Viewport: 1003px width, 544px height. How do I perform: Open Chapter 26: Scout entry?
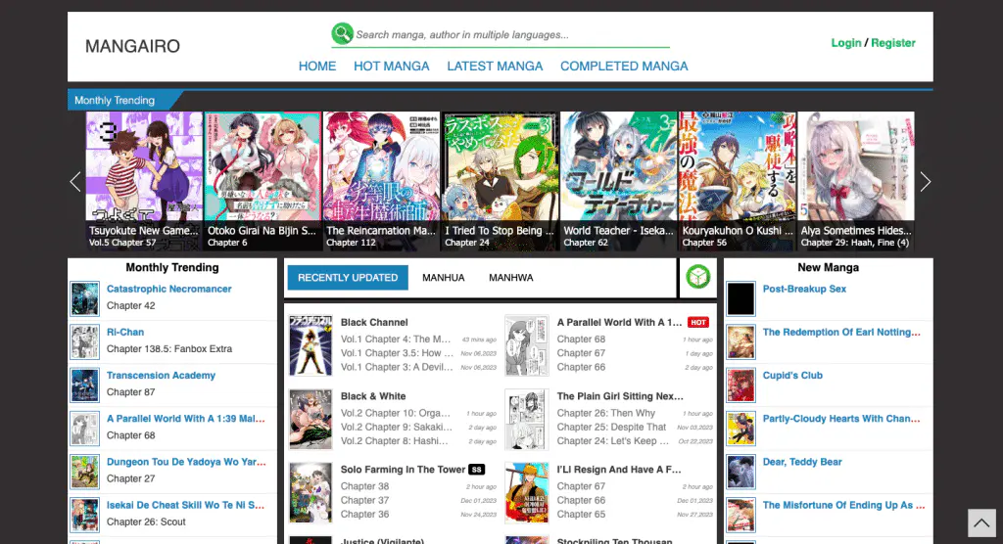click(146, 521)
